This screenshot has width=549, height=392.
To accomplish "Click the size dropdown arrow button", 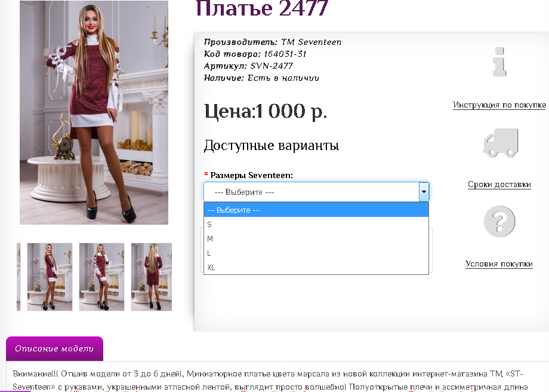I will point(424,192).
